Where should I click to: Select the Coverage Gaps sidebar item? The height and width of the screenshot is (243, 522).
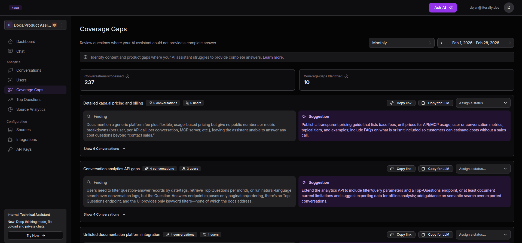coord(35,90)
